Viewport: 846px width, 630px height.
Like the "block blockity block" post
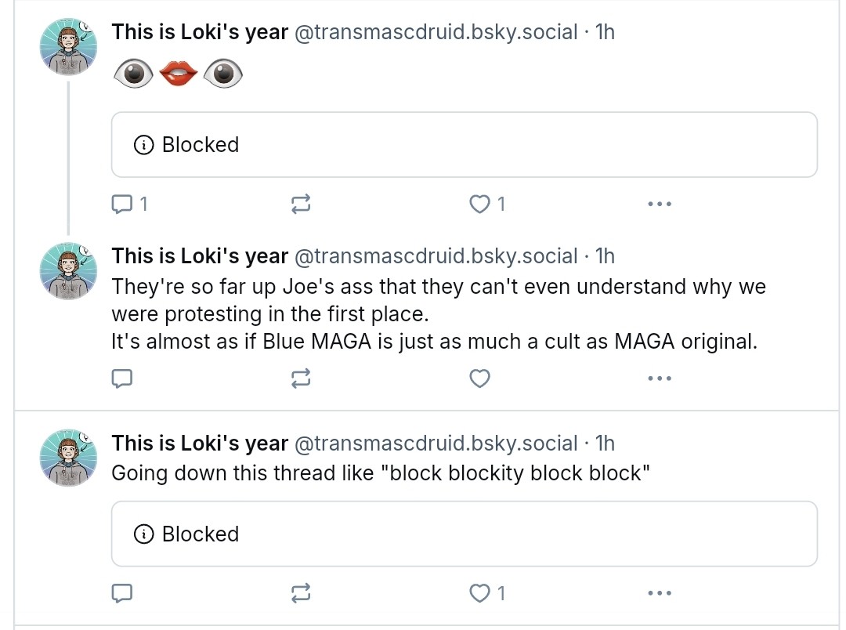coord(479,593)
